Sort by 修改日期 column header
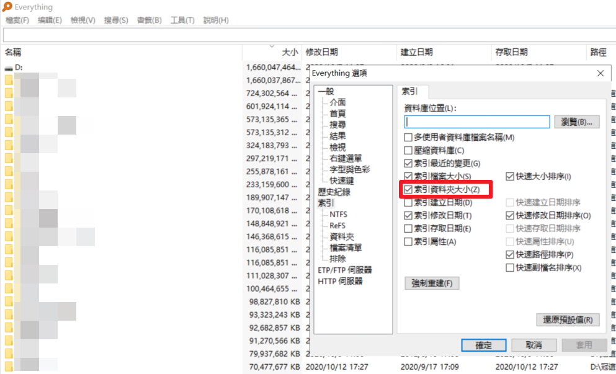The width and height of the screenshot is (616, 374). [349, 52]
